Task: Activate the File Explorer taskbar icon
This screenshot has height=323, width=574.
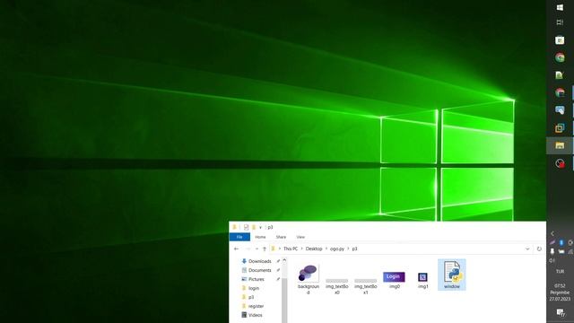Action: (560, 145)
